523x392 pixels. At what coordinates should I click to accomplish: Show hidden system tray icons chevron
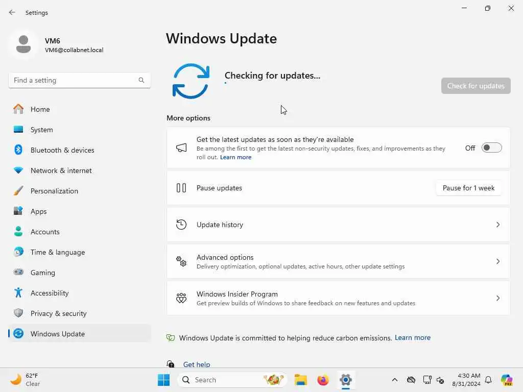click(x=395, y=380)
